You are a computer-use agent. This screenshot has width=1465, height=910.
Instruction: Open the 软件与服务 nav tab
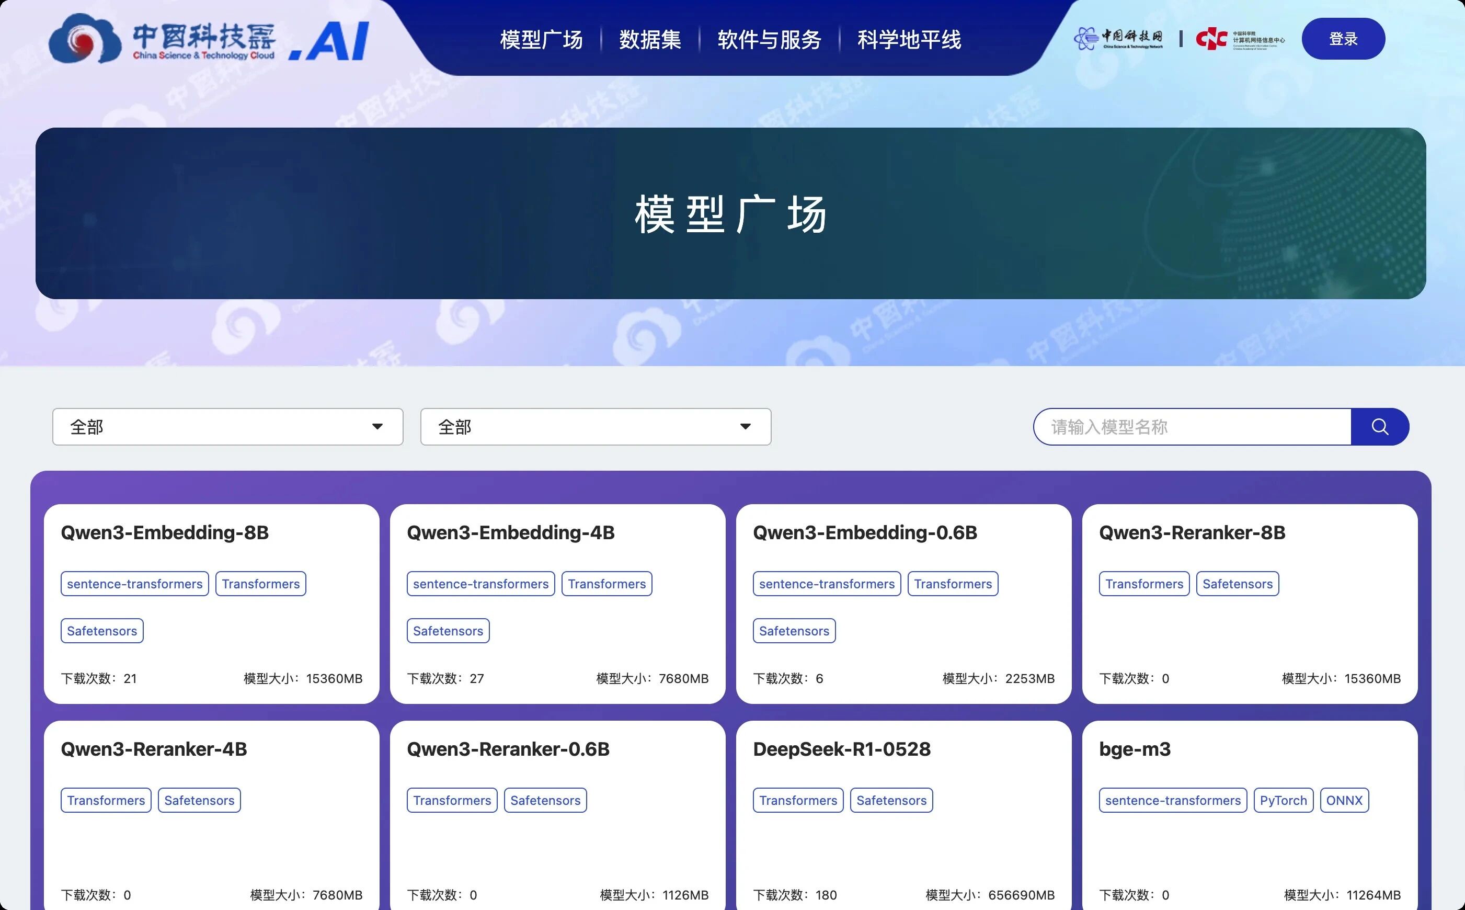point(770,40)
